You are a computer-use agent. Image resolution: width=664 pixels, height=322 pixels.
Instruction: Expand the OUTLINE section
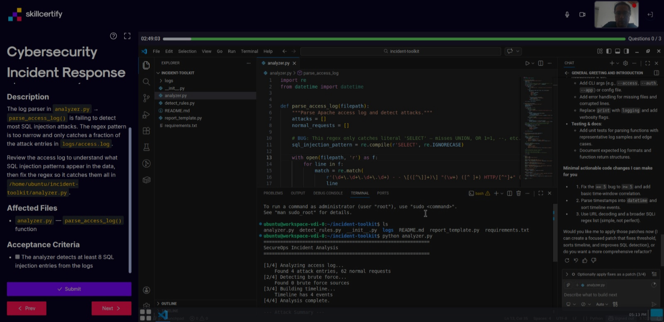coord(169,304)
